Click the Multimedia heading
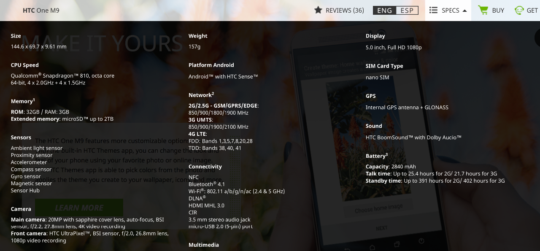The image size is (540, 251). tap(204, 245)
